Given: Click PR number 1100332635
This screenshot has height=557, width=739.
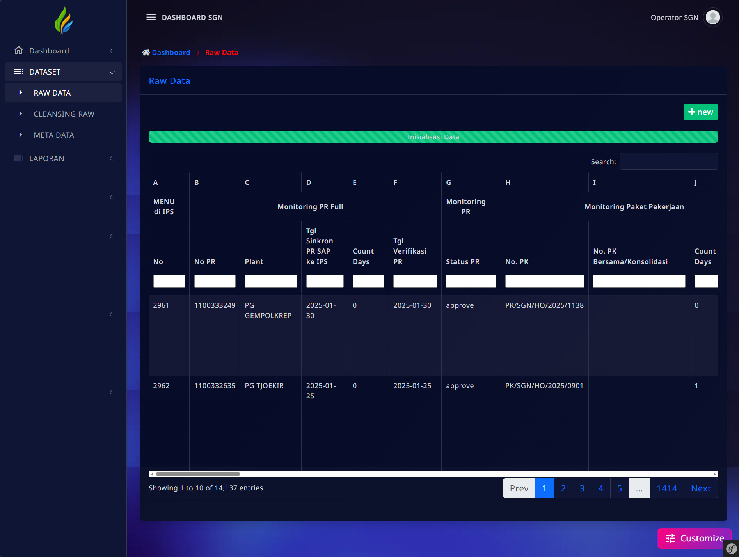Looking at the screenshot, I should click(x=215, y=385).
